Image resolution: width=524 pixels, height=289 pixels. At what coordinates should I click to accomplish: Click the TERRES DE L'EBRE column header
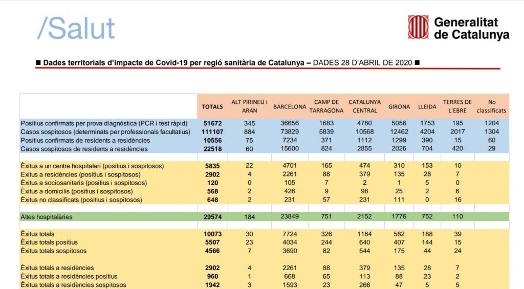click(457, 106)
